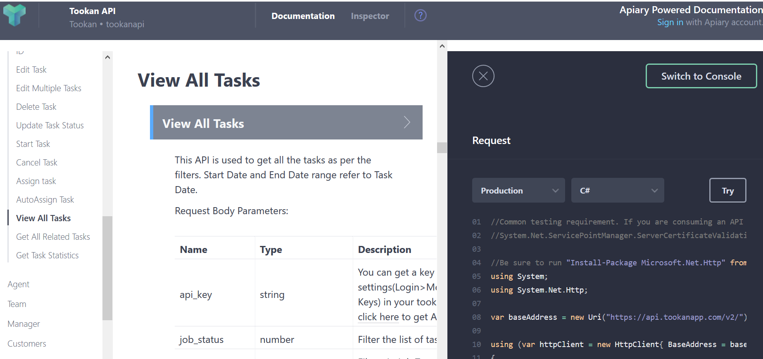Click the sidebar scrollbar thumb
The height and width of the screenshot is (359, 763).
(x=107, y=268)
